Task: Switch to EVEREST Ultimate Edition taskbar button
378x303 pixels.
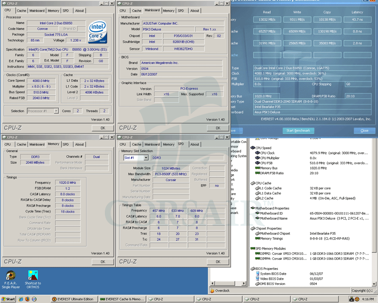Action: 74,299
